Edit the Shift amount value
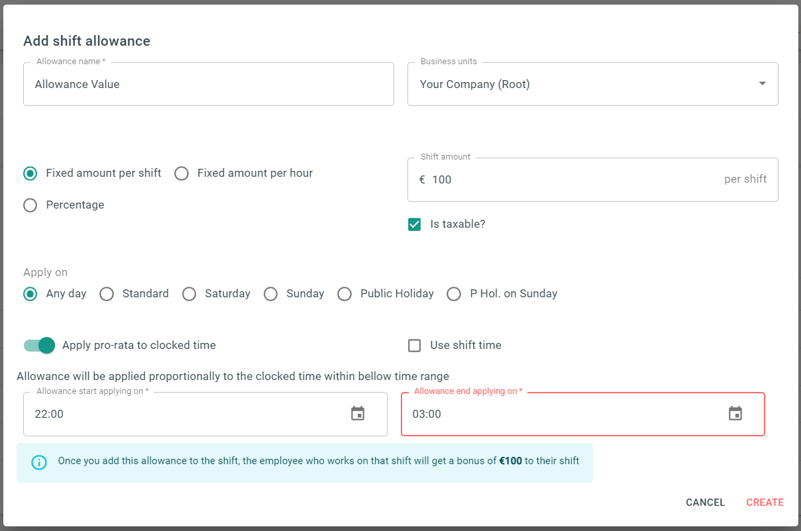Screen dimensions: 801x531 point(464,179)
